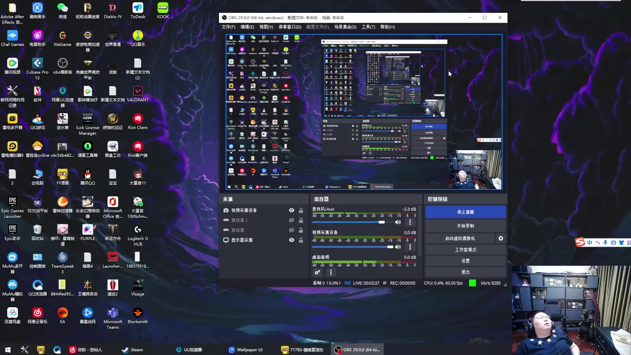Select the Diablo IV desktop icon

click(x=113, y=11)
